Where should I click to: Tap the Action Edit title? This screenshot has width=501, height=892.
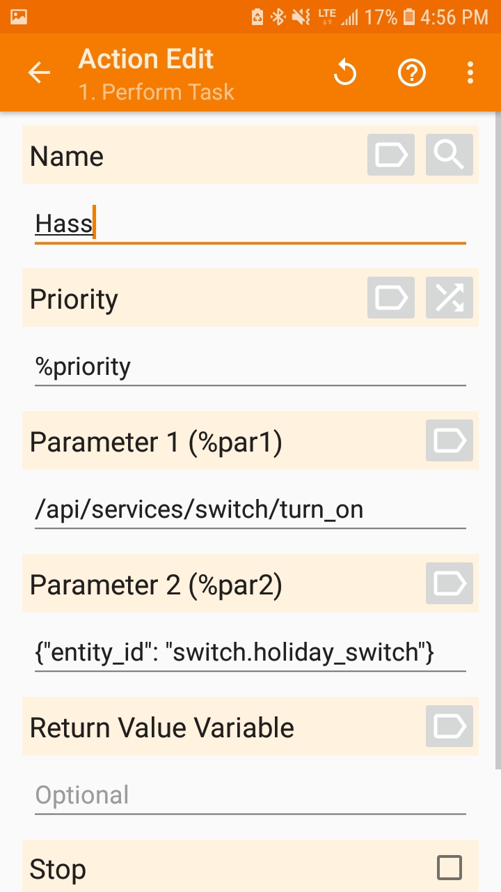pyautogui.click(x=145, y=59)
